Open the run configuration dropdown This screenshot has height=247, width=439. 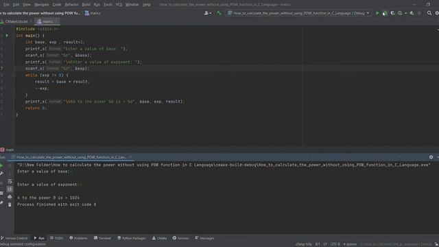[x=299, y=13]
